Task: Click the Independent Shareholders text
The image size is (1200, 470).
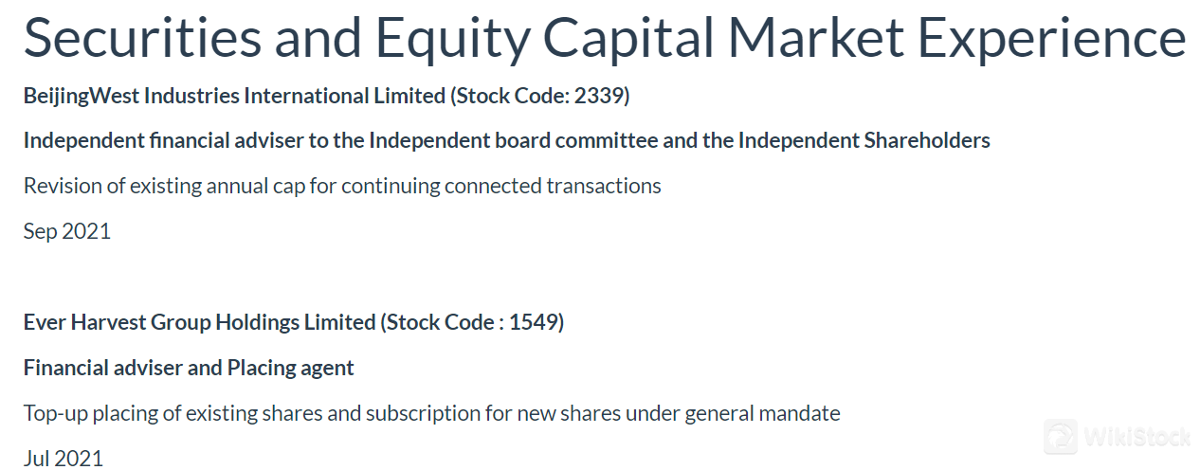Action: point(864,141)
